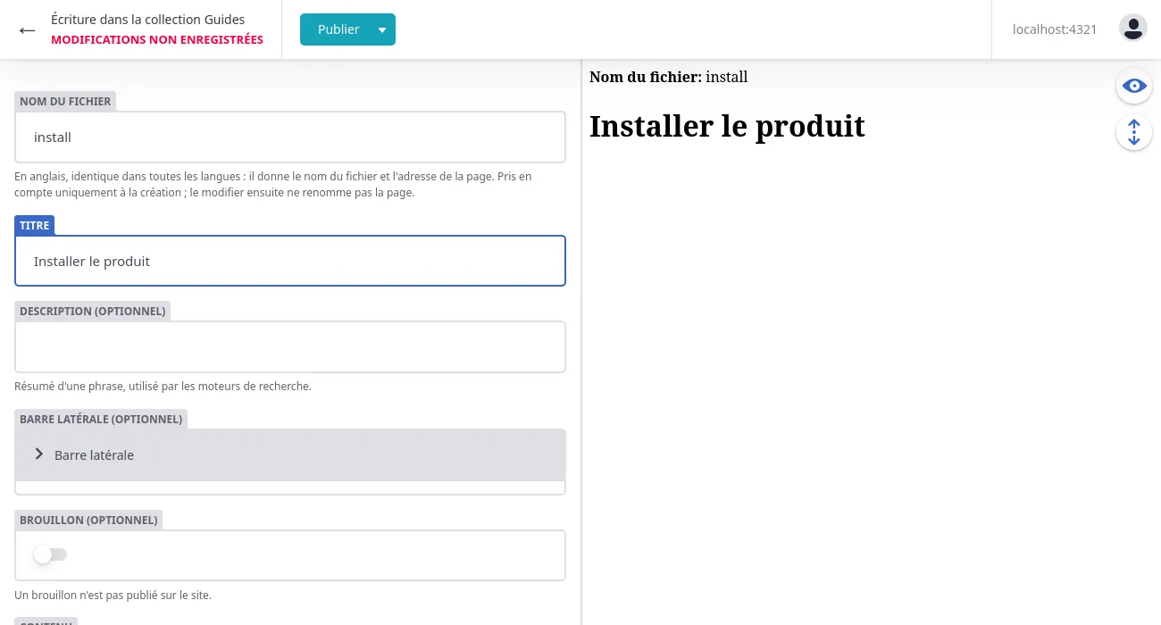Click the 'Brouillon (optionnel)' field label
Screen dimensions: 1161x625
pos(88,520)
